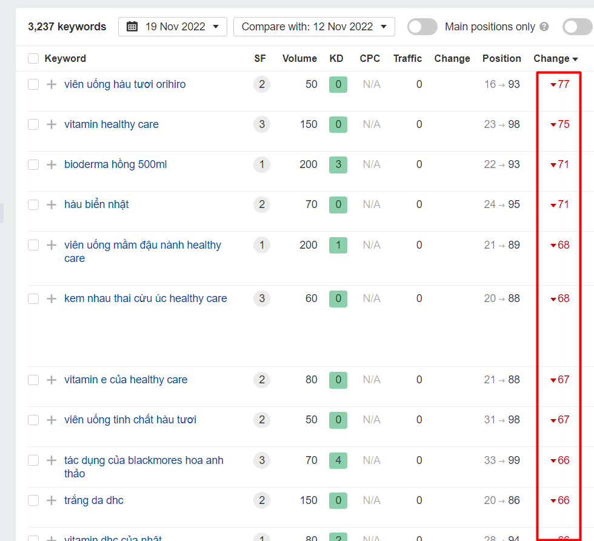Image resolution: width=594 pixels, height=541 pixels.
Task: Sort by the SF column header
Action: [x=260, y=58]
